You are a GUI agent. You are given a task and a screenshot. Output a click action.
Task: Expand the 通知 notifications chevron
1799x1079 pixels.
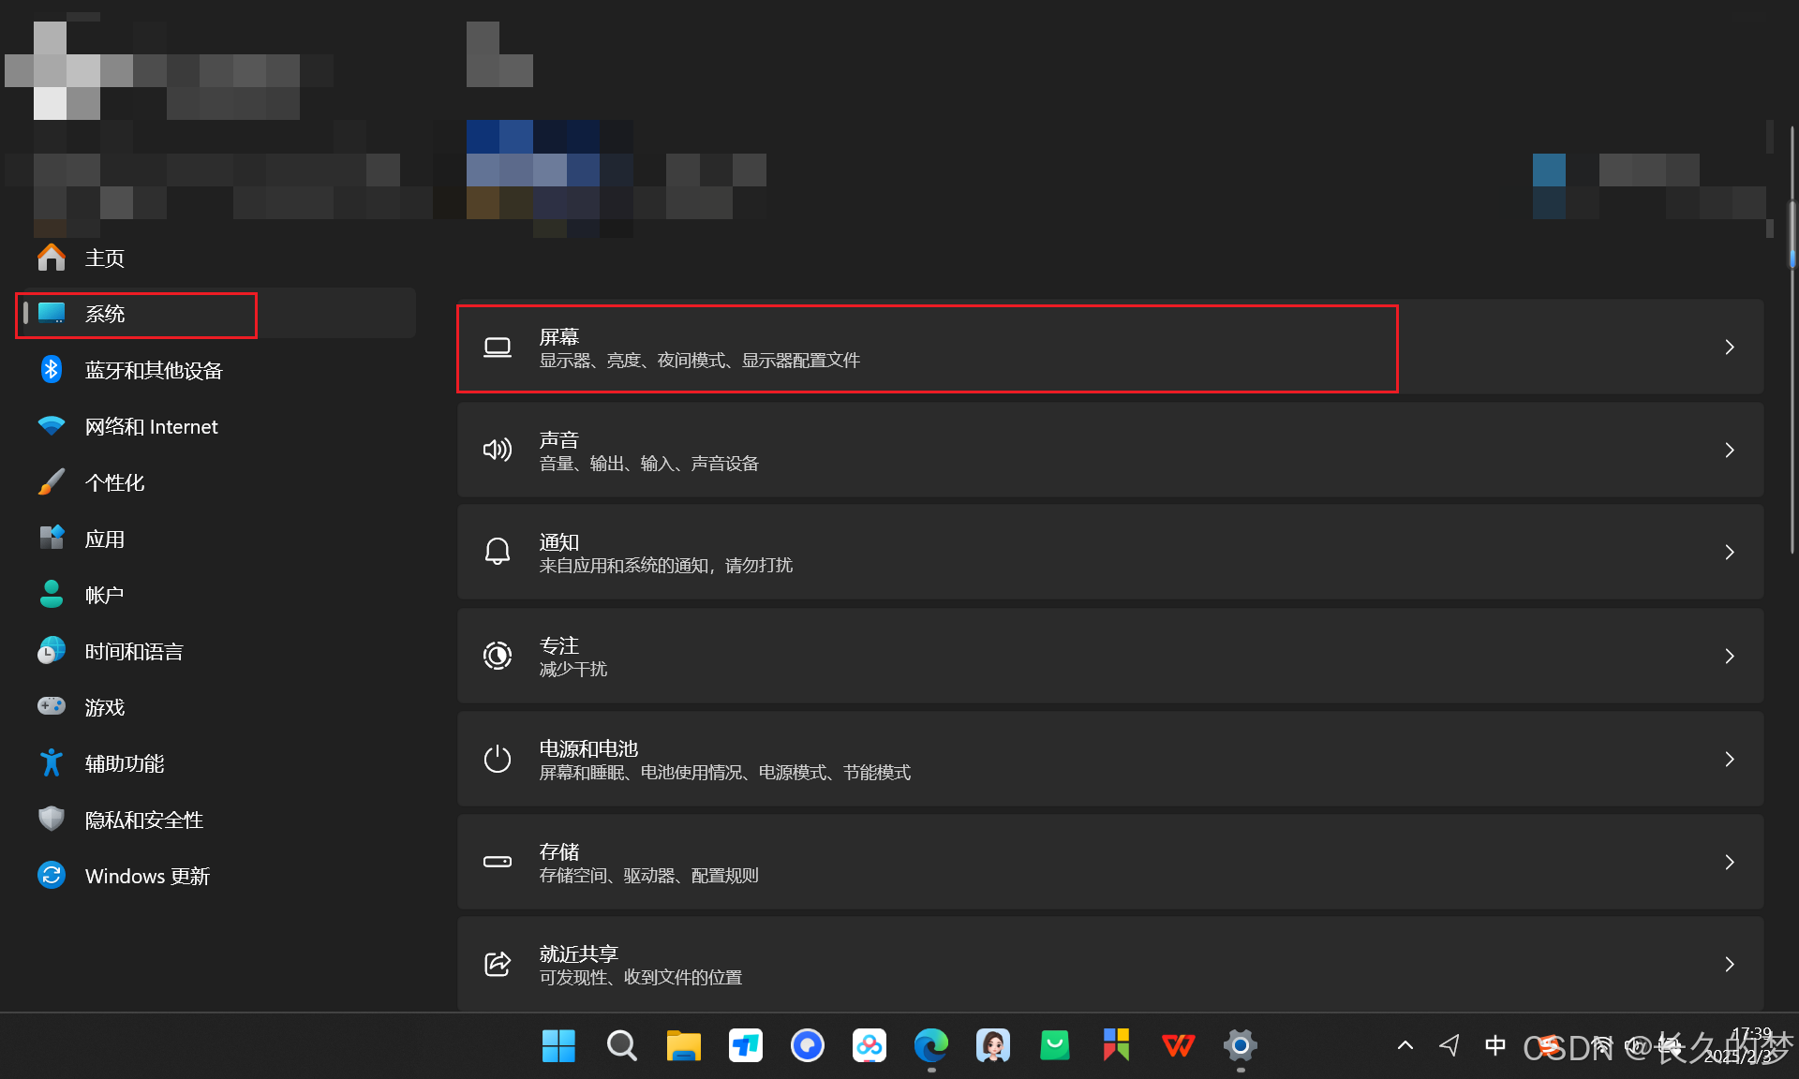coord(1730,553)
